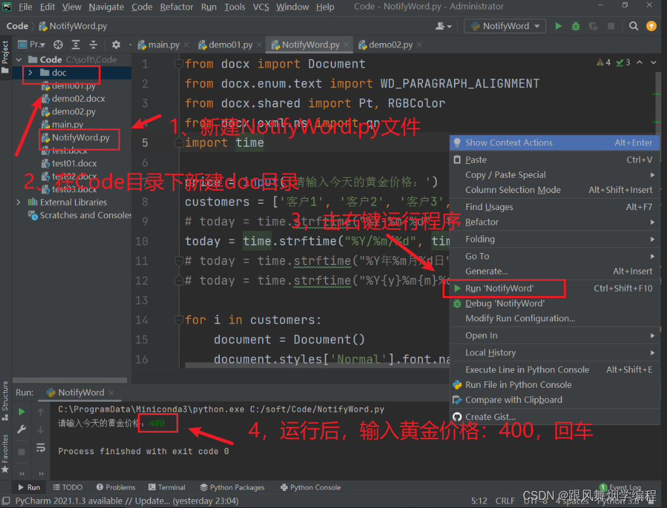
Task: Select Compare with Clipboard
Action: click(554, 400)
